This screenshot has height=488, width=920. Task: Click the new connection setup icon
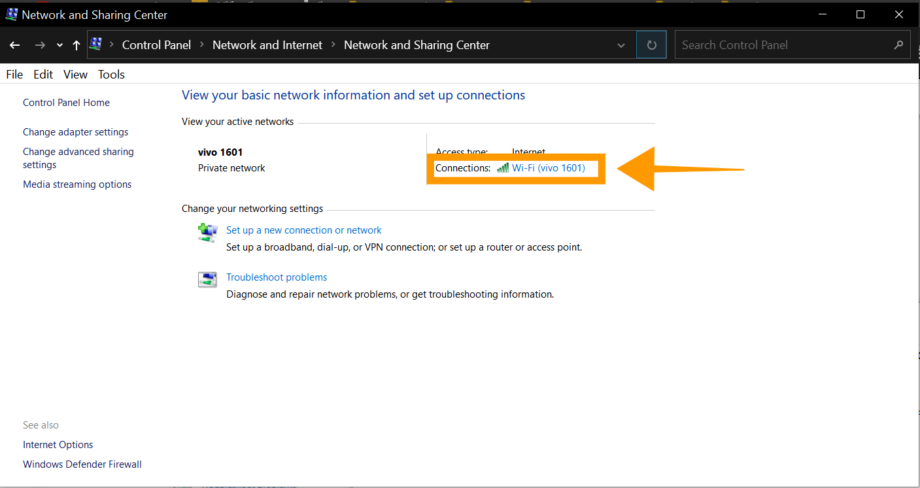tap(207, 232)
